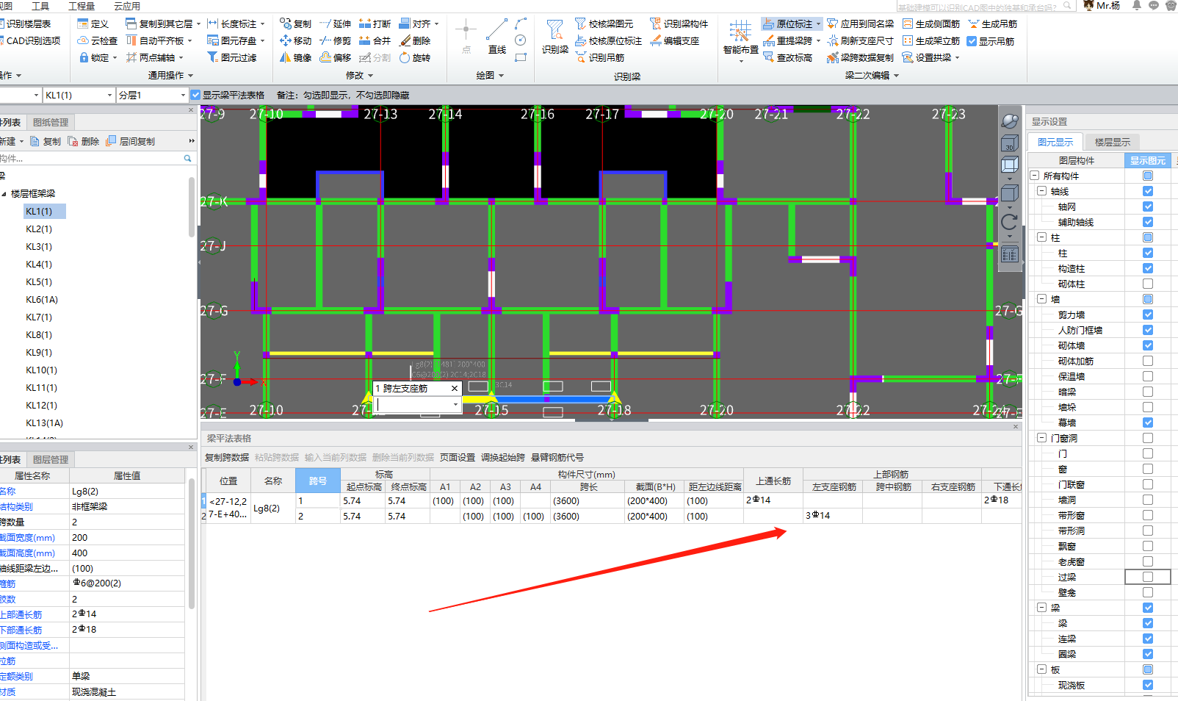Collapse the 门窗洞 group in display settings

click(x=1041, y=438)
